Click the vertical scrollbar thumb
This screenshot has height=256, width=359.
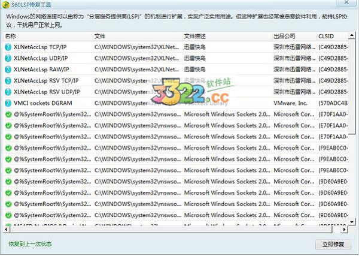[x=352, y=87]
